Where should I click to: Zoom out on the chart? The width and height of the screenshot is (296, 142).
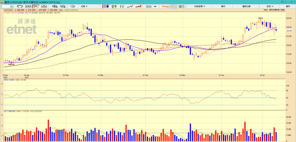point(62,6)
